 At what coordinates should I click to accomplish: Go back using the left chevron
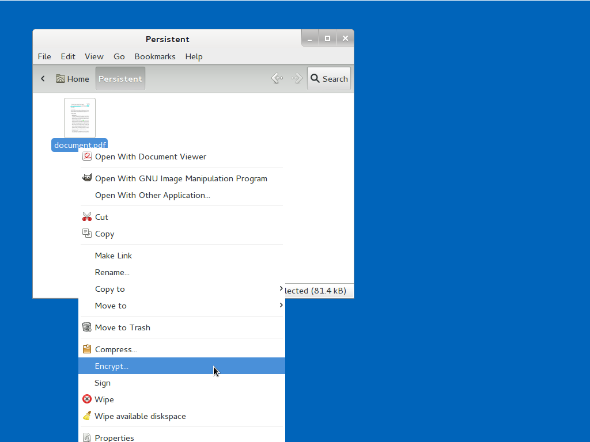click(x=43, y=79)
